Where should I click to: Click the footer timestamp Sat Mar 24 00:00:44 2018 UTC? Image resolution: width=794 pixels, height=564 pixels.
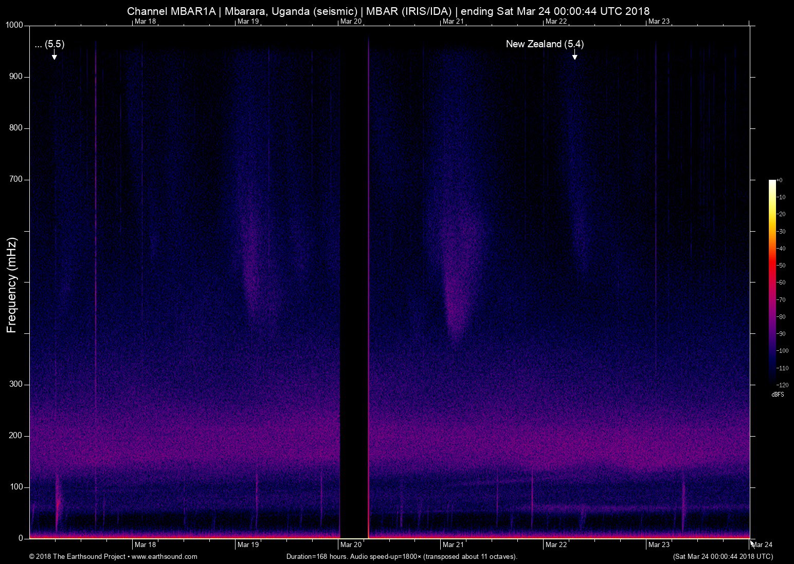(723, 556)
